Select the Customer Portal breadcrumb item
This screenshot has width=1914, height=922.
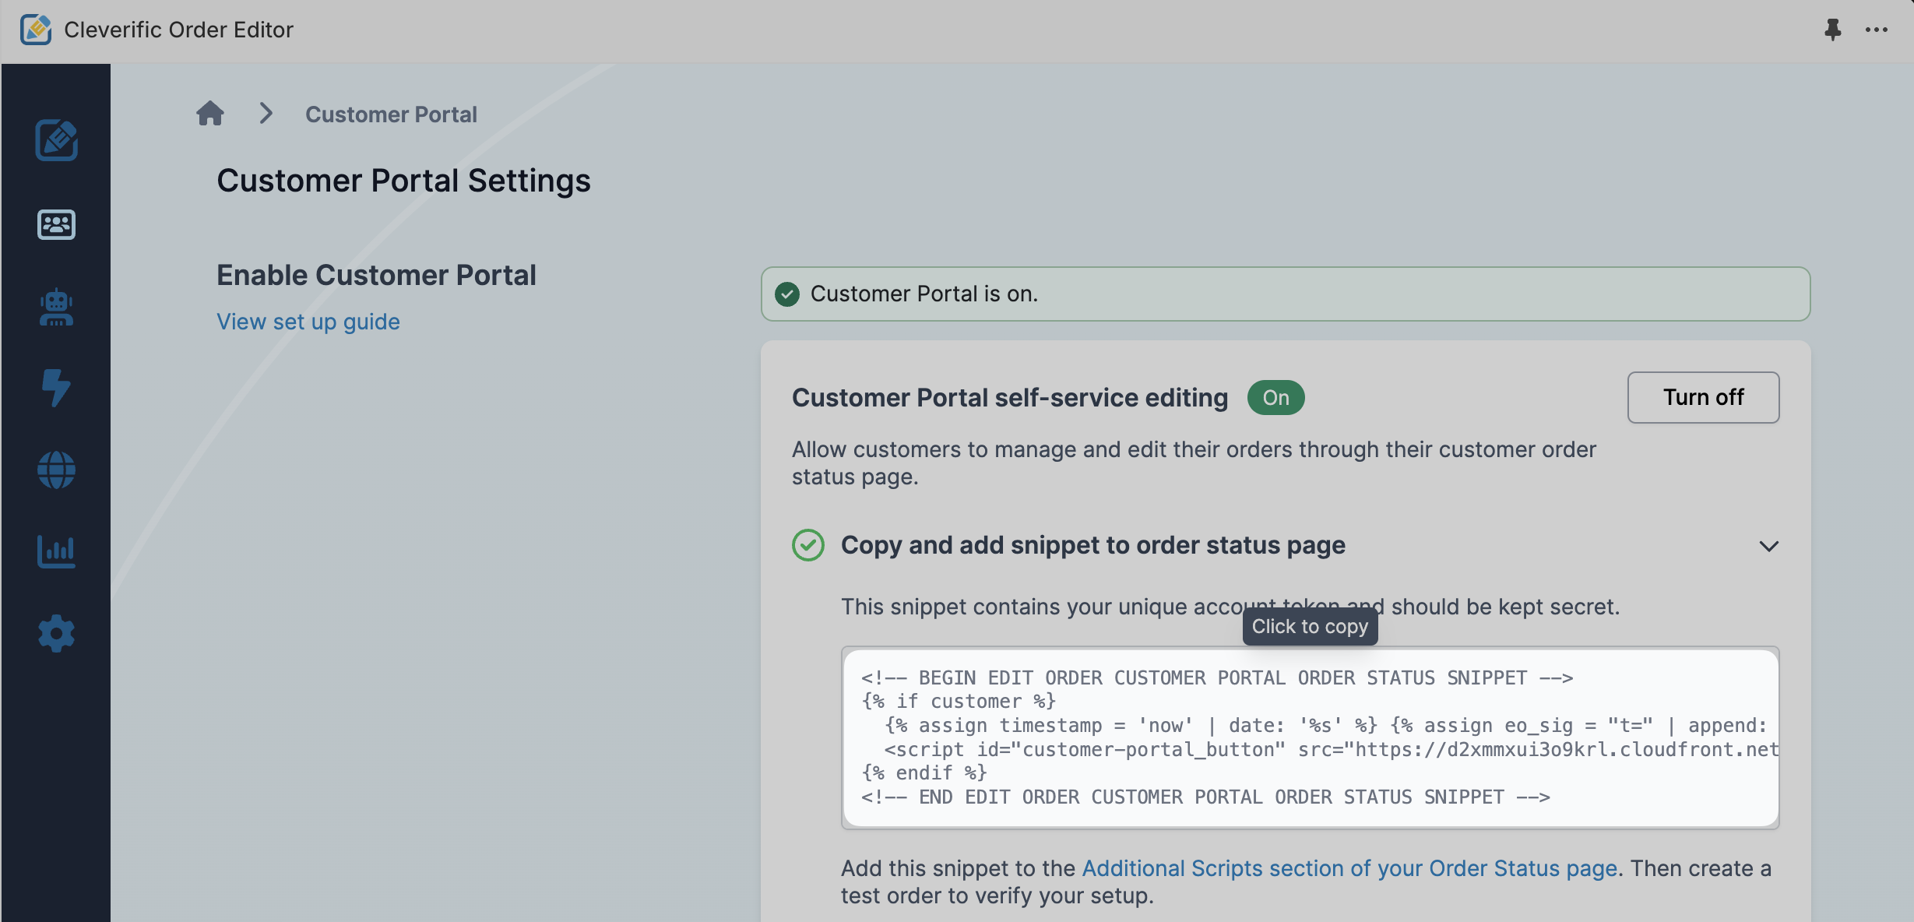click(x=391, y=114)
